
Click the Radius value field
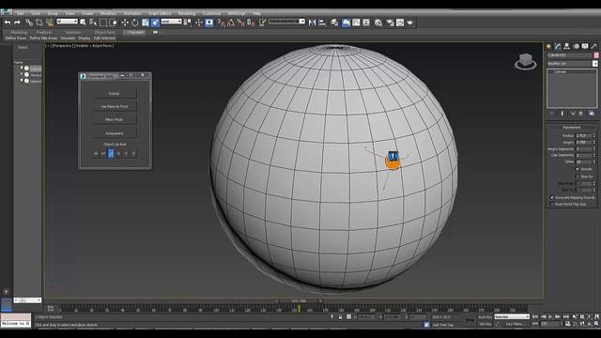[x=584, y=135]
